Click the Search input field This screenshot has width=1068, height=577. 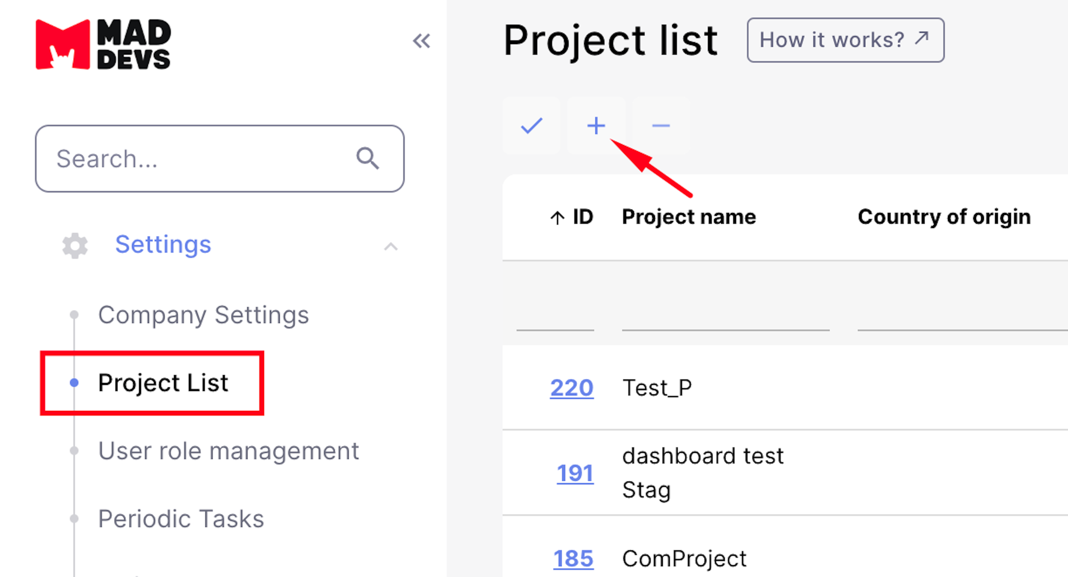(219, 159)
